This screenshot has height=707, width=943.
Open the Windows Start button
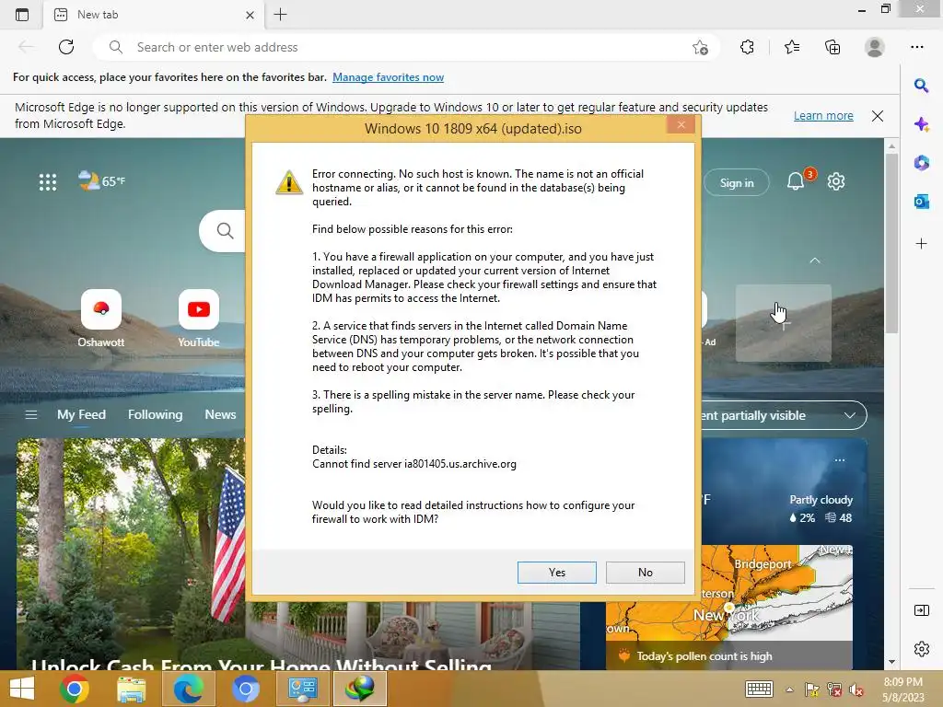[x=22, y=689]
